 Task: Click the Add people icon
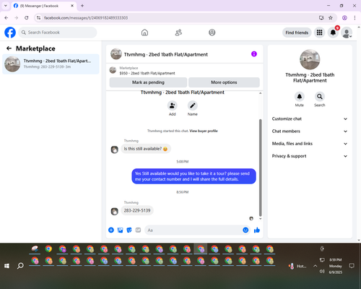[x=173, y=105]
